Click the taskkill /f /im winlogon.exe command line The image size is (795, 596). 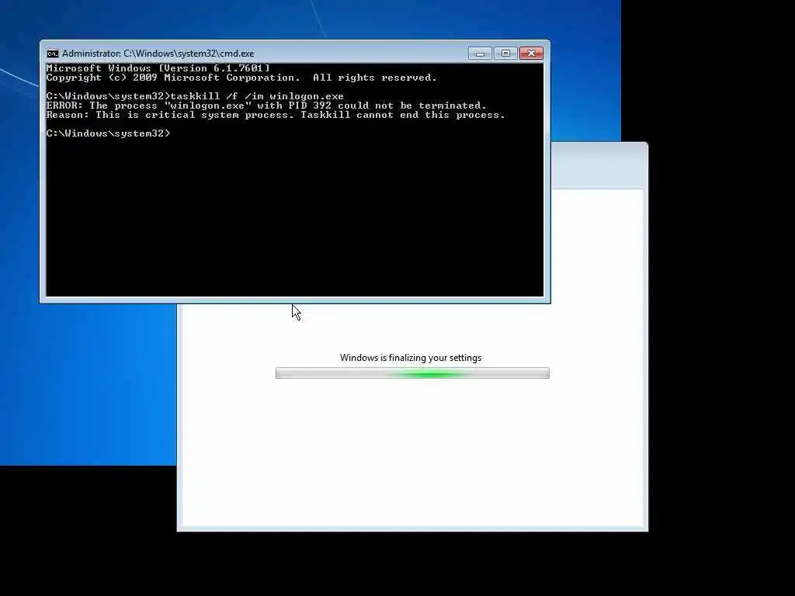coord(195,96)
